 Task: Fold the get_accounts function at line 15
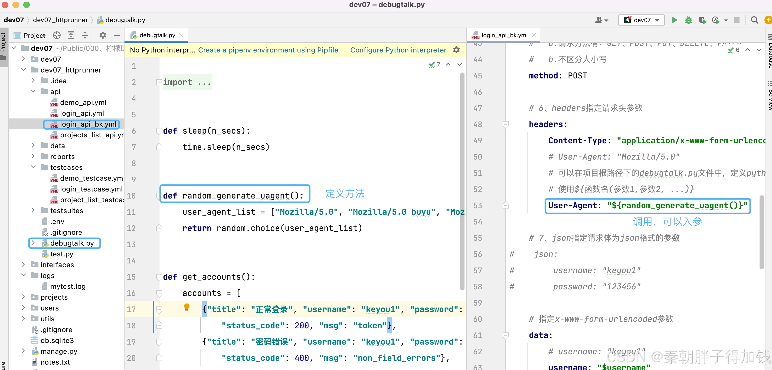click(159, 277)
